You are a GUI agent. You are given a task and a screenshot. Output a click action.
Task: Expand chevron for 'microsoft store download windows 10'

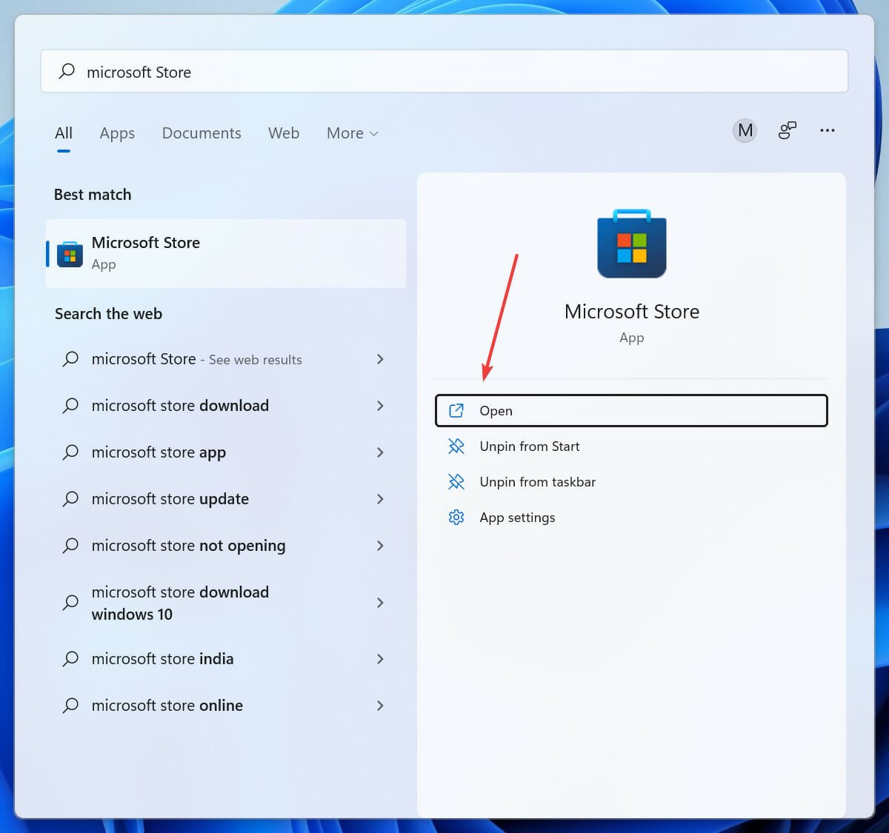click(x=380, y=603)
